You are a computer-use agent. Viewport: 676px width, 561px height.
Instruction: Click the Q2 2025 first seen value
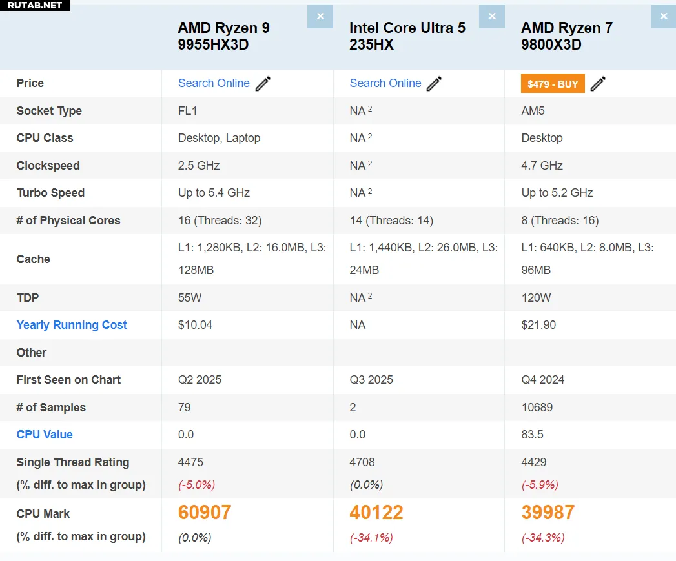tap(200, 380)
